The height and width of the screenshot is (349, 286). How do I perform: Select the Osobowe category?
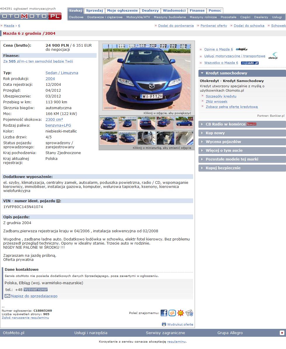point(76,17)
